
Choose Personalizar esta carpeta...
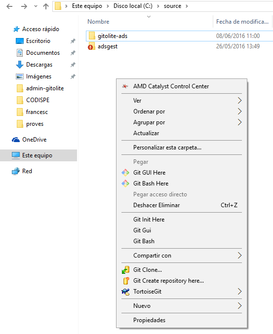pyautogui.click(x=182, y=148)
